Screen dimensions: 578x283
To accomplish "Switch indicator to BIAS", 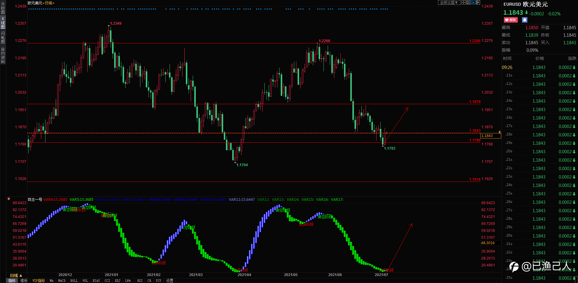I will [96, 281].
